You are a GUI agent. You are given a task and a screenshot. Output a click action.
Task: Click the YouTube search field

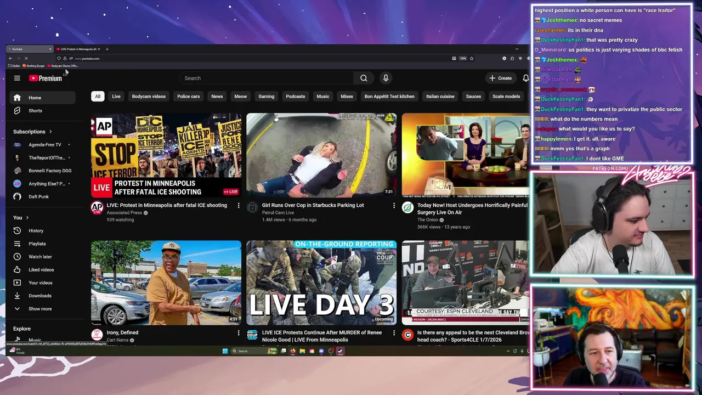coord(267,78)
